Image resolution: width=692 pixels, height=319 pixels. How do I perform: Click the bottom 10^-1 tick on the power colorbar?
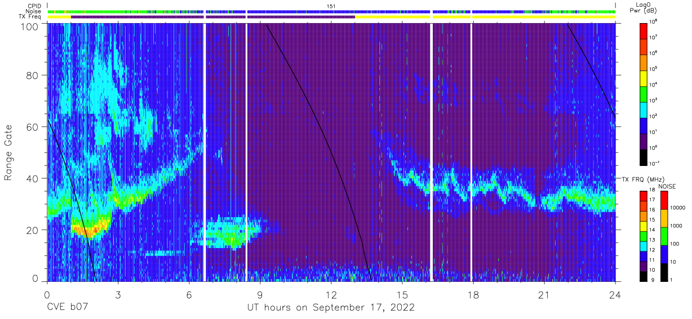pos(654,163)
